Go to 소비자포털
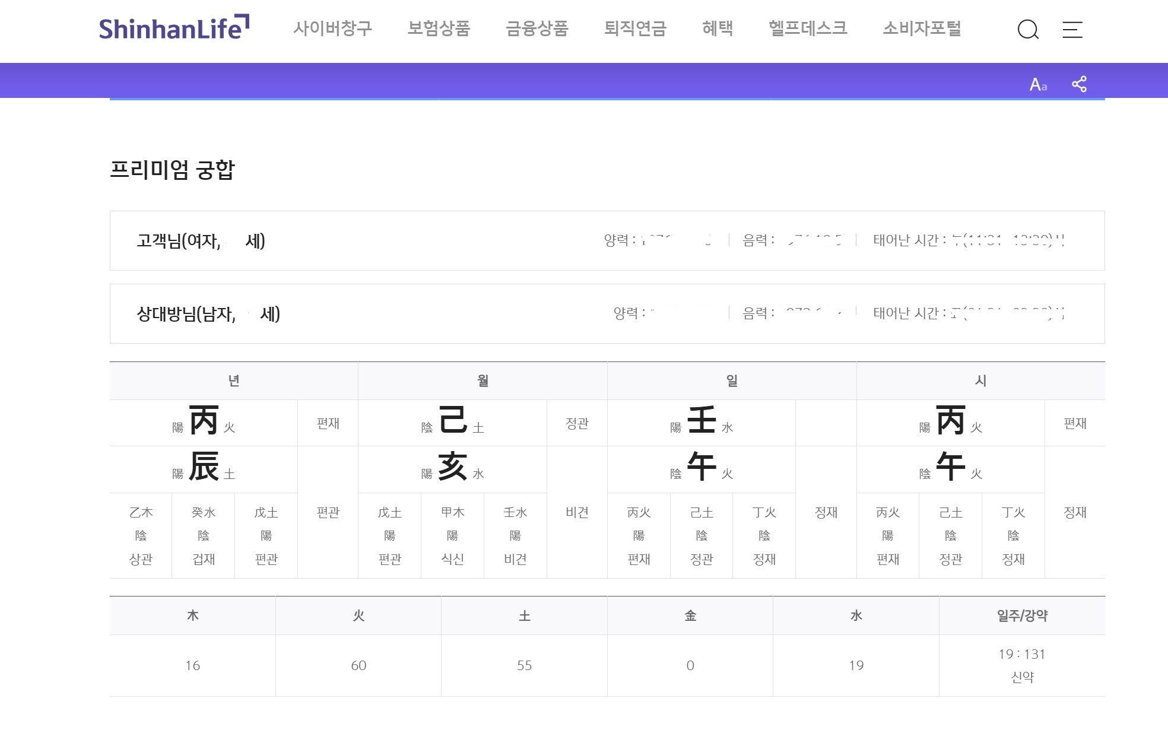Viewport: 1168px width, 752px height. pyautogui.click(x=922, y=29)
